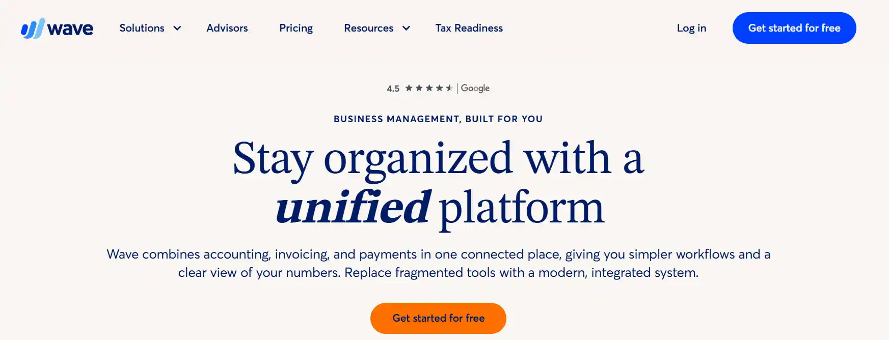Click the chevron next to Solutions

177,29
